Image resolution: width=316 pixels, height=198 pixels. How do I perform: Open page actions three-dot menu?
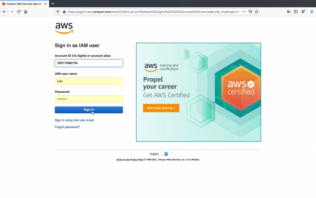244,12
